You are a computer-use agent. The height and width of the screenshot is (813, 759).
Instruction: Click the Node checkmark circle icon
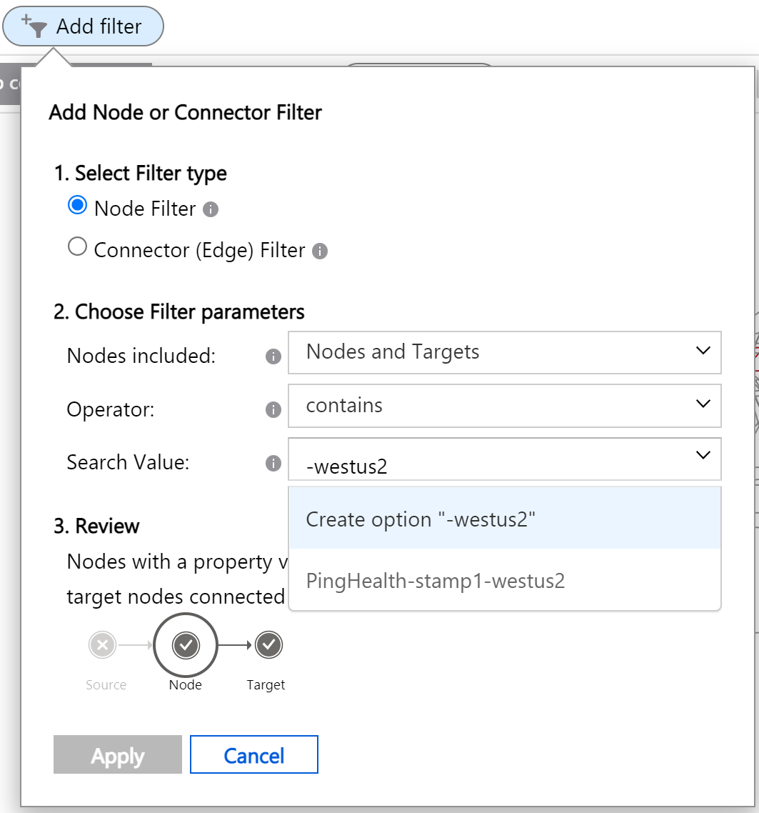(x=186, y=646)
